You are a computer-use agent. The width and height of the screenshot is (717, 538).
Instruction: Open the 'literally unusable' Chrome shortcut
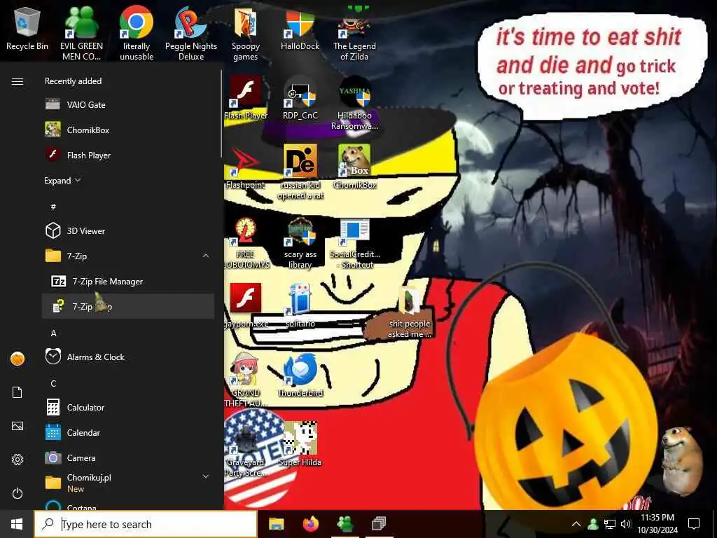coord(137,33)
